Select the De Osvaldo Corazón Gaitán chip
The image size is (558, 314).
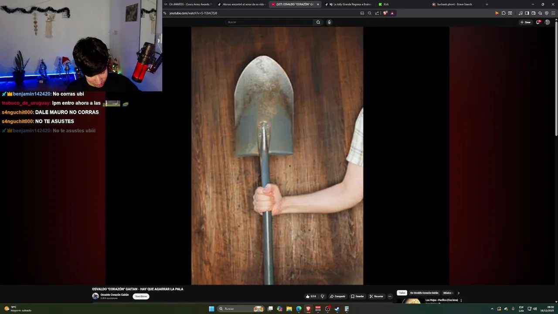(x=424, y=293)
